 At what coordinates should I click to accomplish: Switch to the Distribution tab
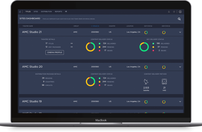coord(46,12)
